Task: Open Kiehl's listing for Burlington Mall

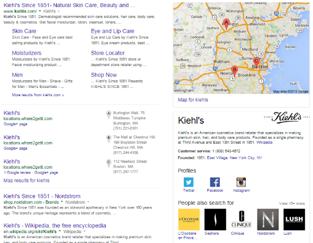Action: click(x=12, y=113)
